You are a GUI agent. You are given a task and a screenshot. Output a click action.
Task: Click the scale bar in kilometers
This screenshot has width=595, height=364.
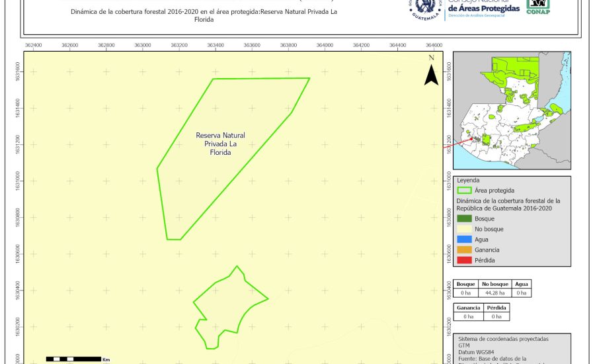(73, 359)
